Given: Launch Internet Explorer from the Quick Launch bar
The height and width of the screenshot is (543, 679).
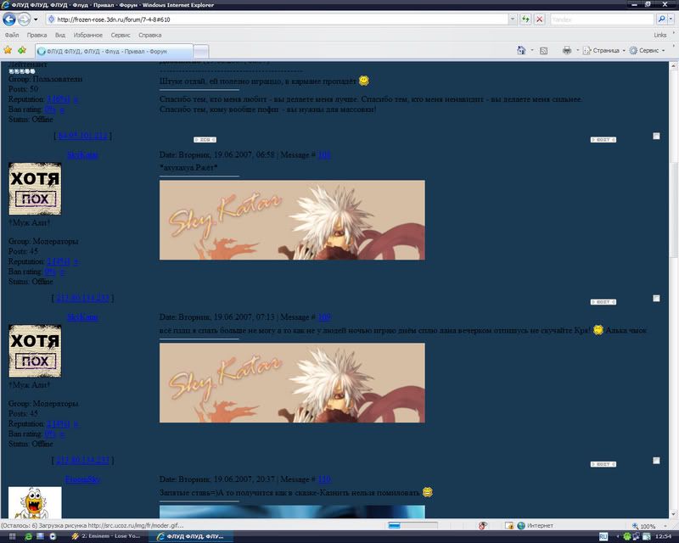Looking at the screenshot, I should (x=28, y=536).
